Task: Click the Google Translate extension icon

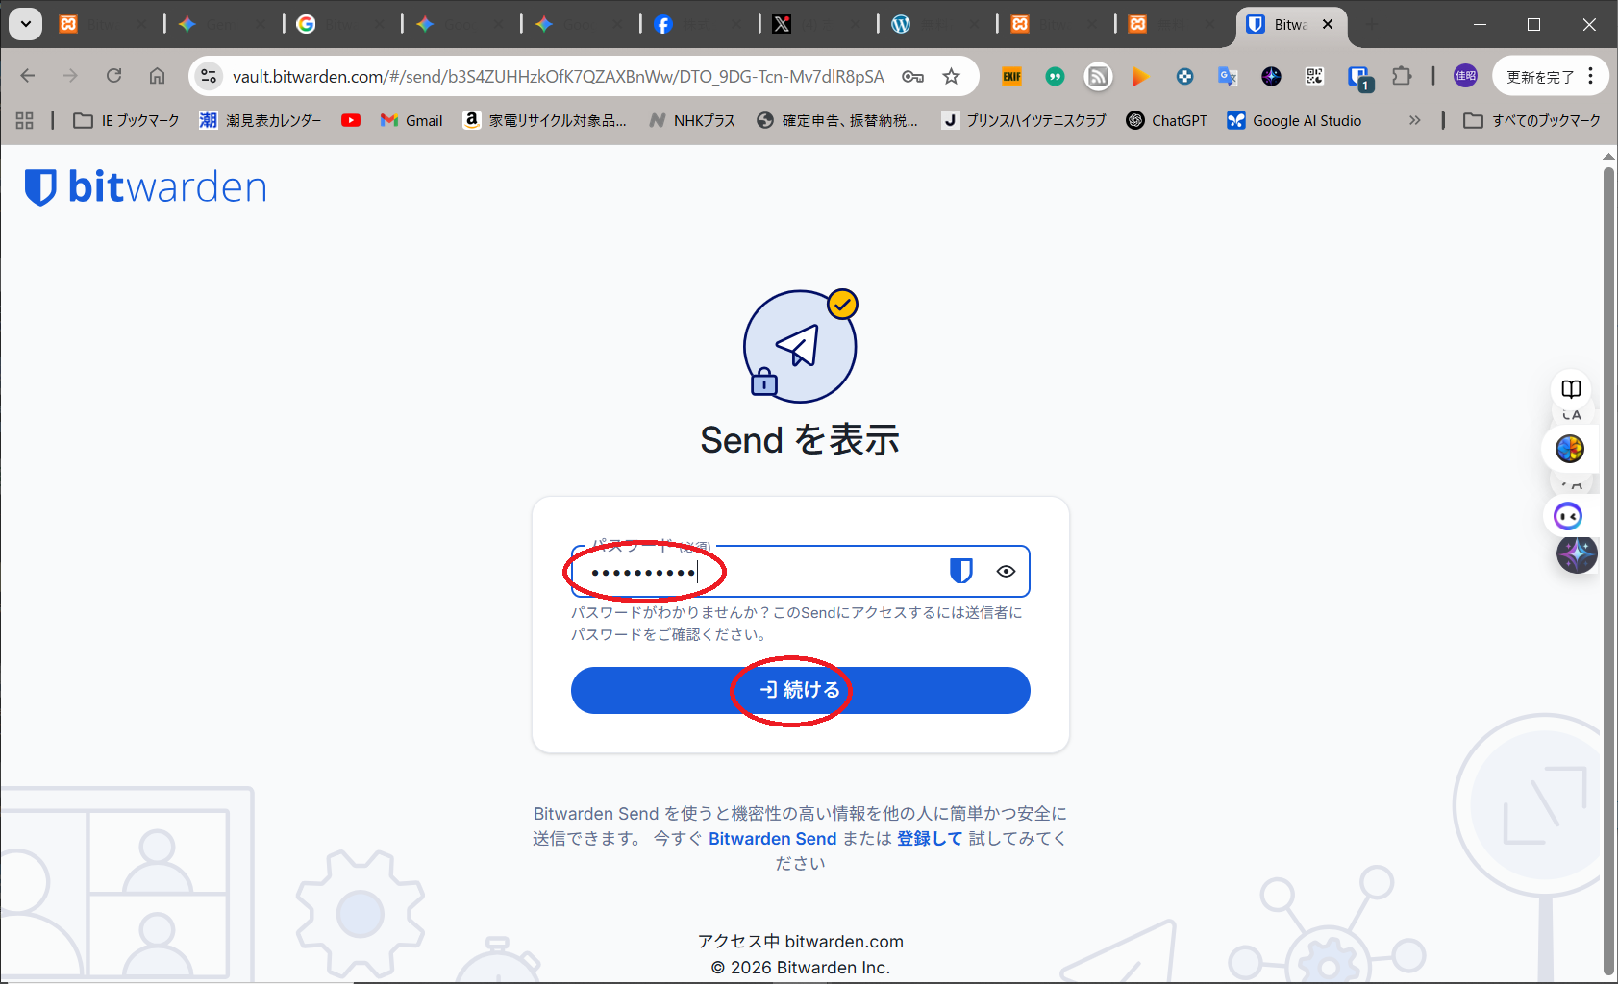Action: click(1228, 77)
